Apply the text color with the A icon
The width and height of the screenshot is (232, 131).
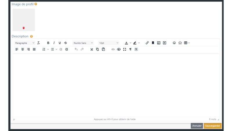(126, 43)
